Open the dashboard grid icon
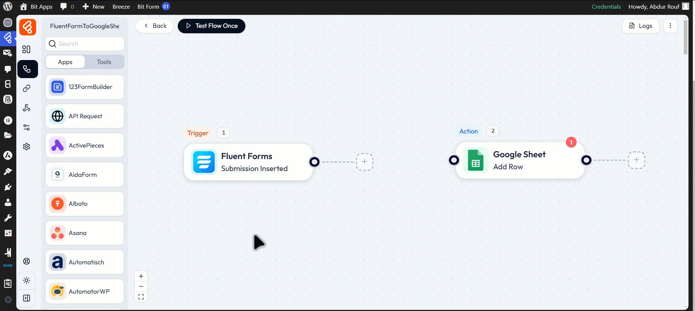Image resolution: width=695 pixels, height=311 pixels. pos(26,49)
